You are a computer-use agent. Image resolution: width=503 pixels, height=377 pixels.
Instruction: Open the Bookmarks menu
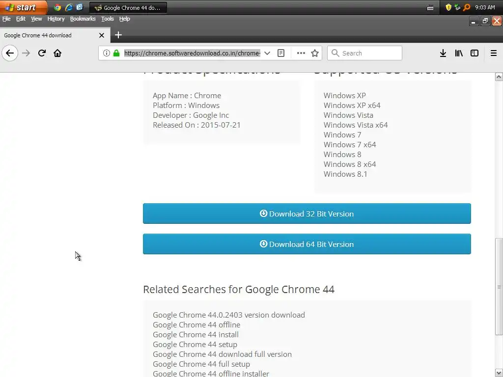(83, 19)
